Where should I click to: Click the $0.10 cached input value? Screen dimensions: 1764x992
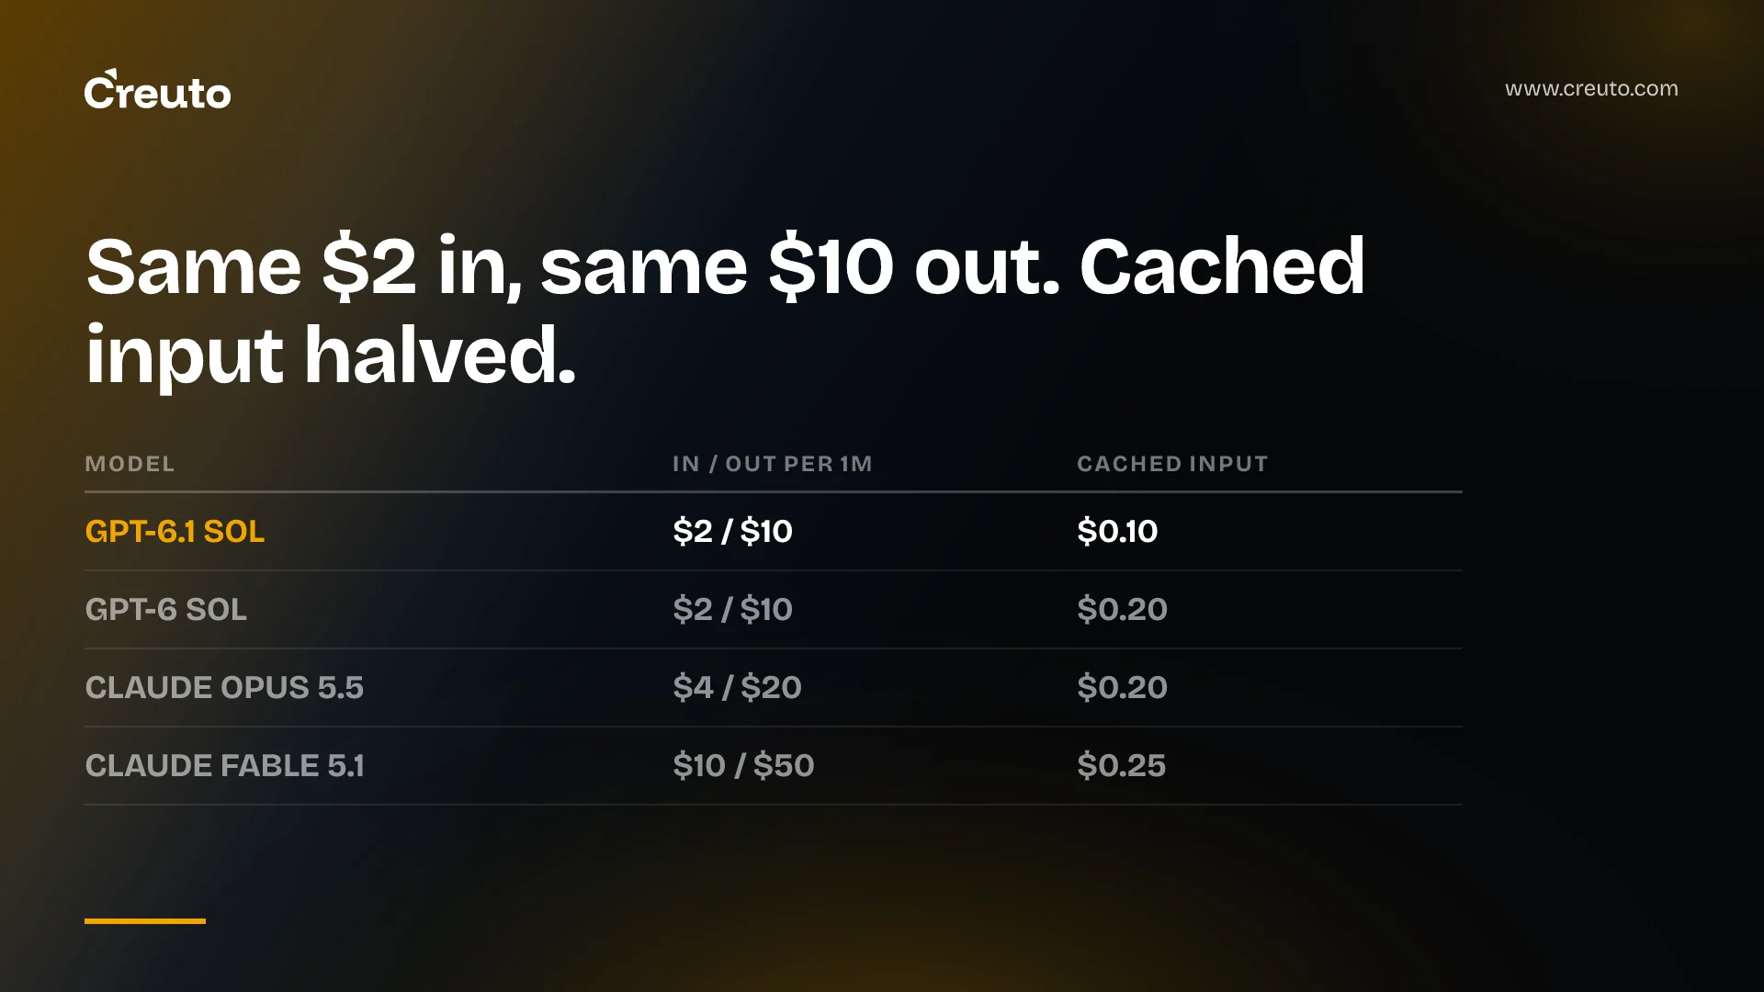(1117, 531)
